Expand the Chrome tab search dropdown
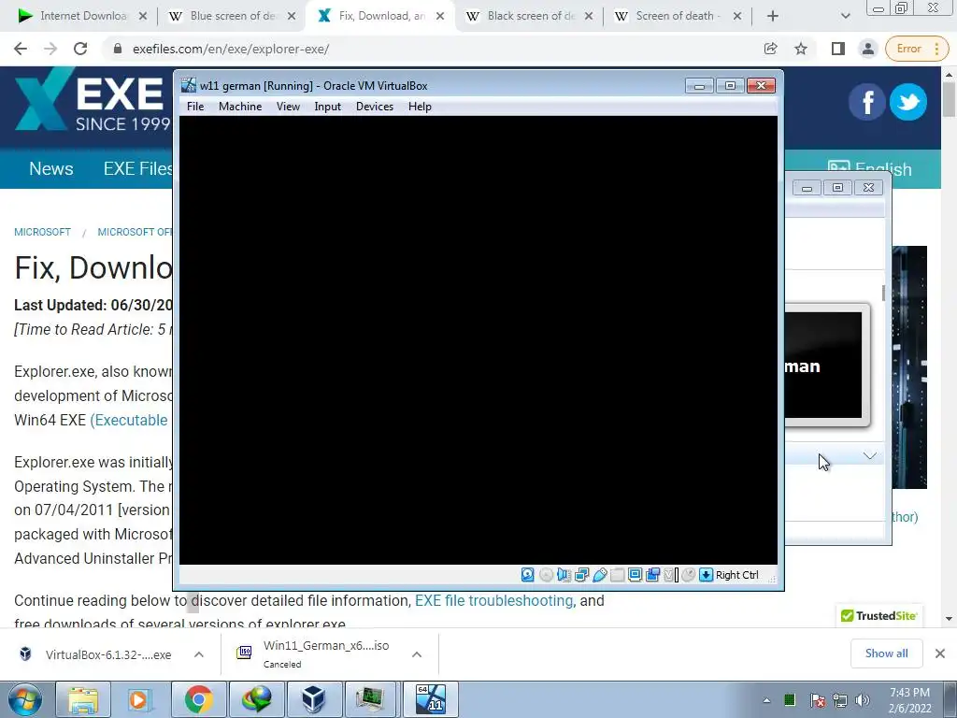 point(845,16)
